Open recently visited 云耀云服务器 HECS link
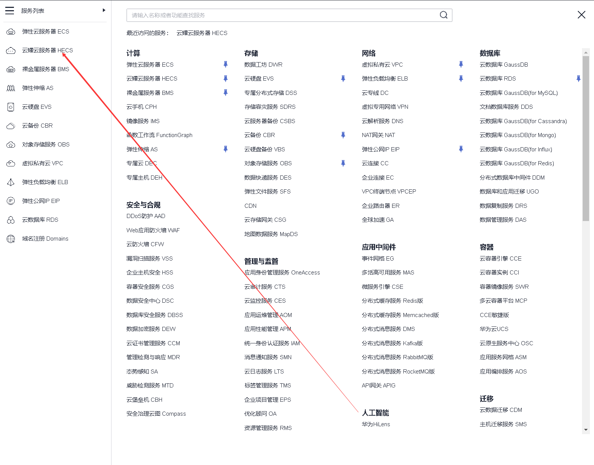594x465 pixels. (202, 33)
